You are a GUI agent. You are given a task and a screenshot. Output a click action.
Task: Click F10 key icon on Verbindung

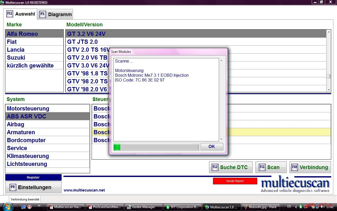295,167
